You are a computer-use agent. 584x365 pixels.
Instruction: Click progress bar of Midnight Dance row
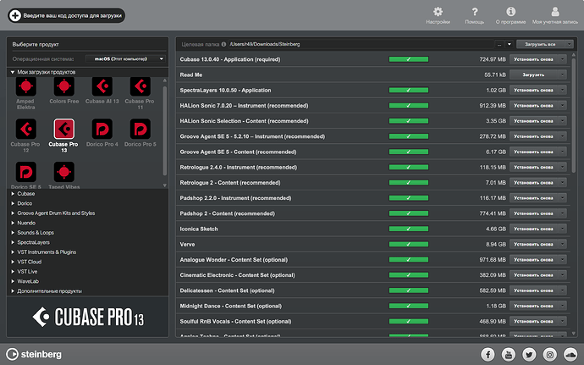[409, 306]
